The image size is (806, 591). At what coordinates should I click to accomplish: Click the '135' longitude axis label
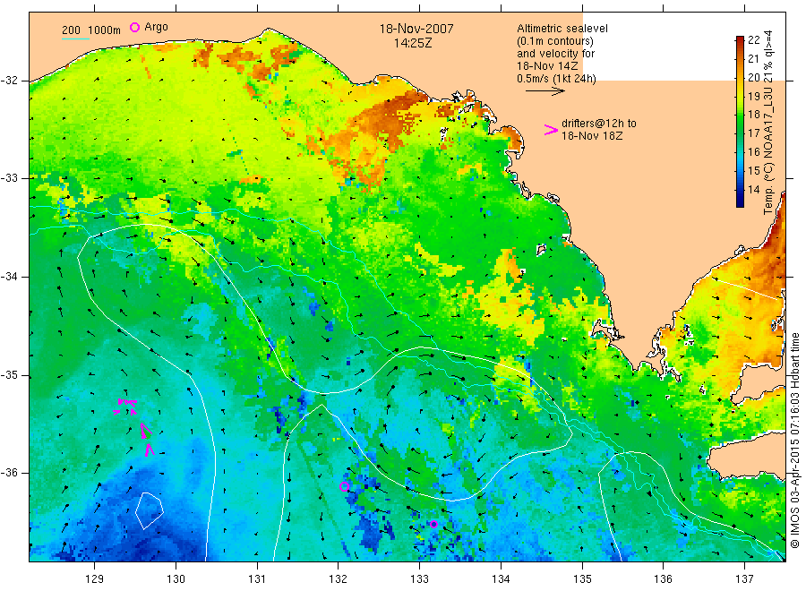582,579
